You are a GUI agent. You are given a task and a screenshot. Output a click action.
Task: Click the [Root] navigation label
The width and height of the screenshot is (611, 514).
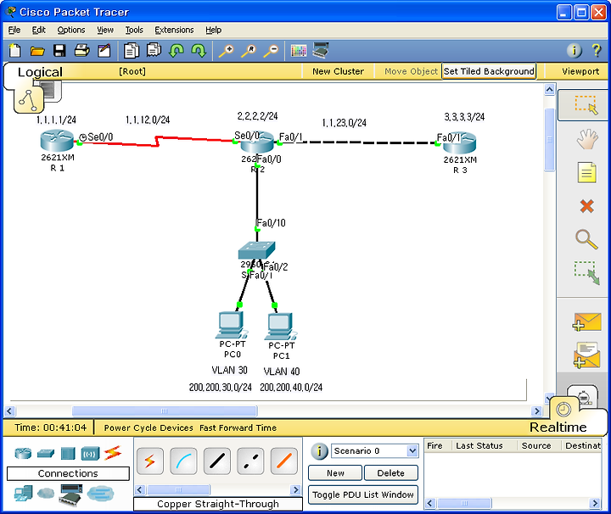132,71
